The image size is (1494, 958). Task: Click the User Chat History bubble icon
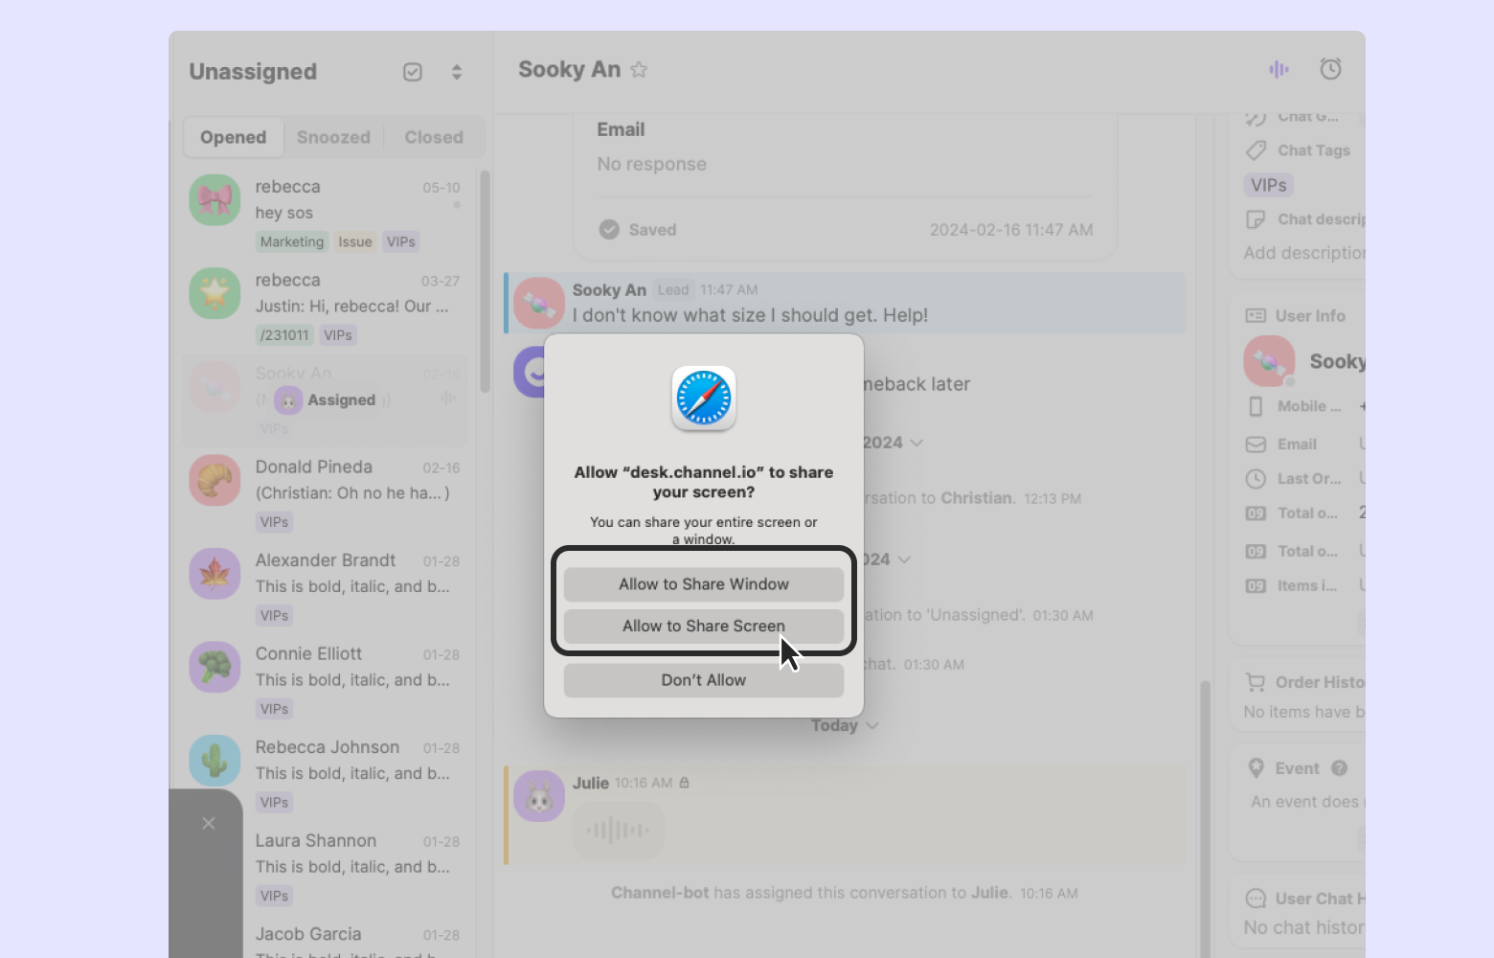point(1256,899)
